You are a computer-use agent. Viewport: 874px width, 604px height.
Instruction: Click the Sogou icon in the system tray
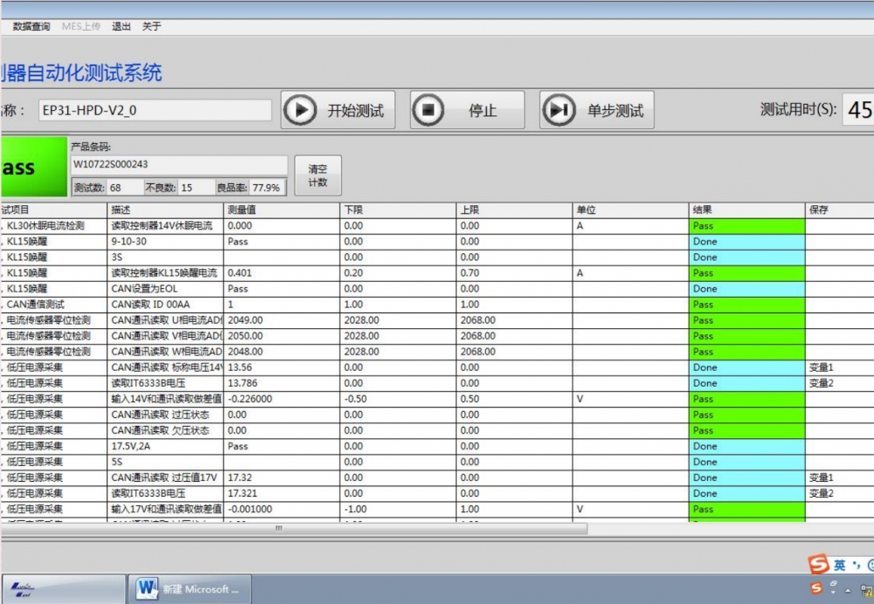tap(816, 588)
